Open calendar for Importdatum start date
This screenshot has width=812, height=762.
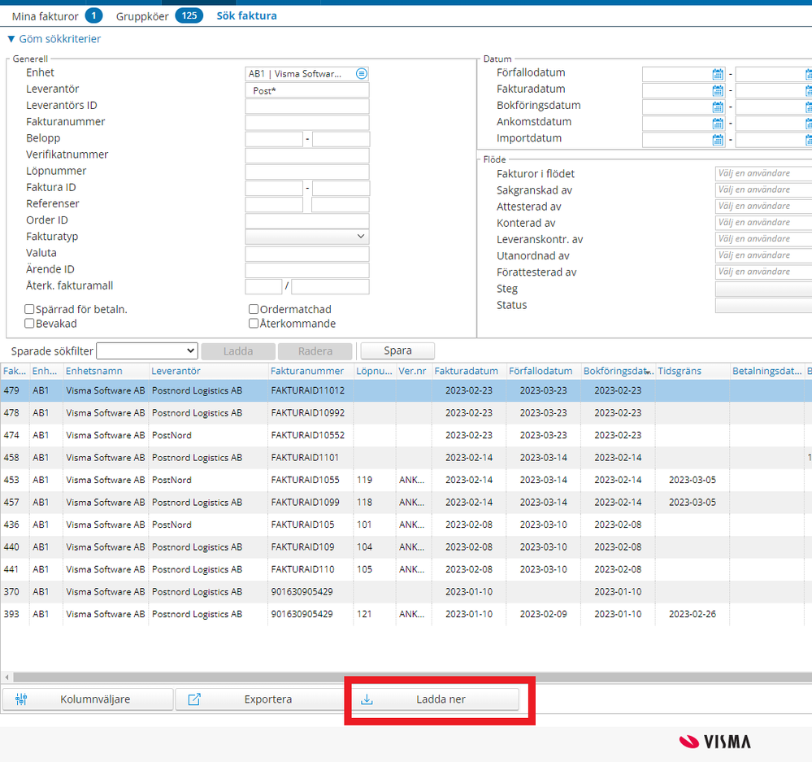(x=717, y=140)
